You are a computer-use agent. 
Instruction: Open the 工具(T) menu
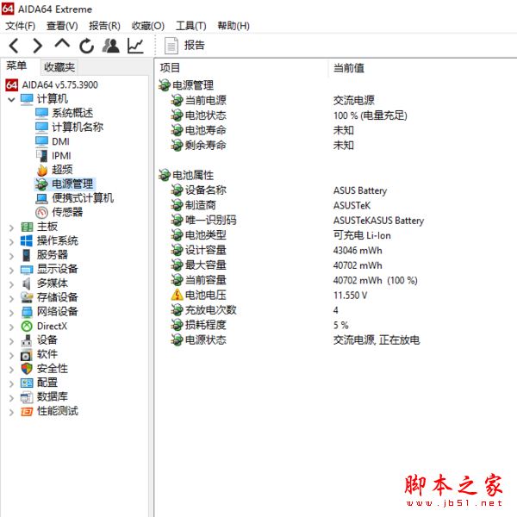click(x=191, y=26)
